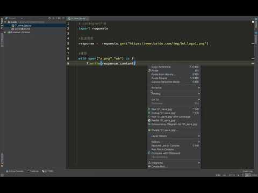Open the Structure side tool tab
The image size is (258, 193).
[x=2, y=40]
